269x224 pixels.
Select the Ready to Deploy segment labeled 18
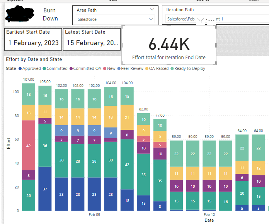[x=29, y=94]
